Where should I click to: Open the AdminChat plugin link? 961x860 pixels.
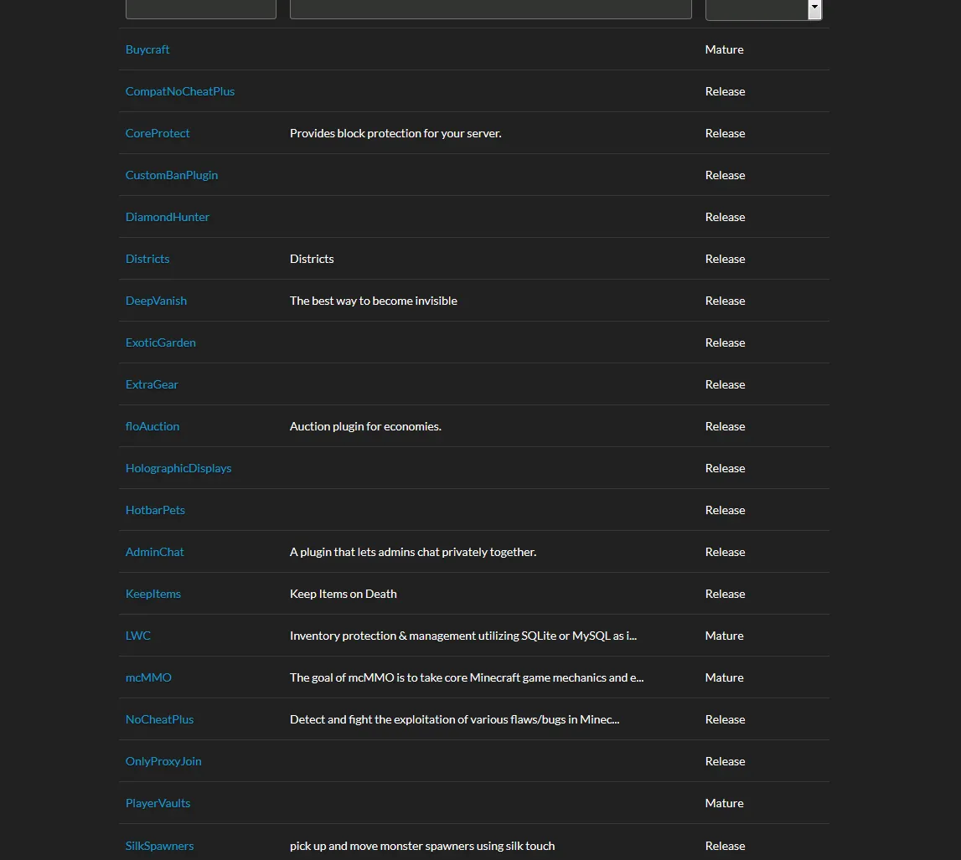coord(154,552)
